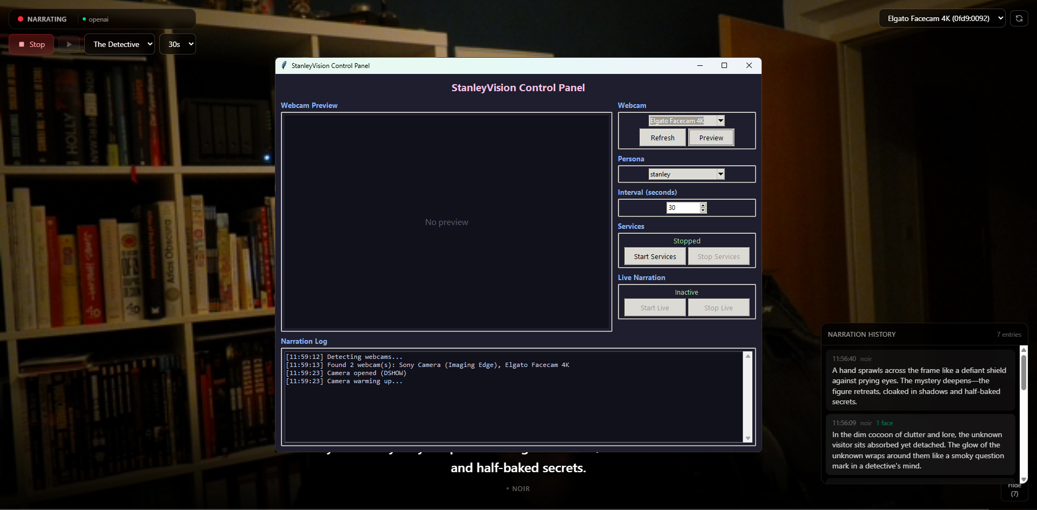
Task: Click the grayed play triangle button
Action: tap(69, 44)
